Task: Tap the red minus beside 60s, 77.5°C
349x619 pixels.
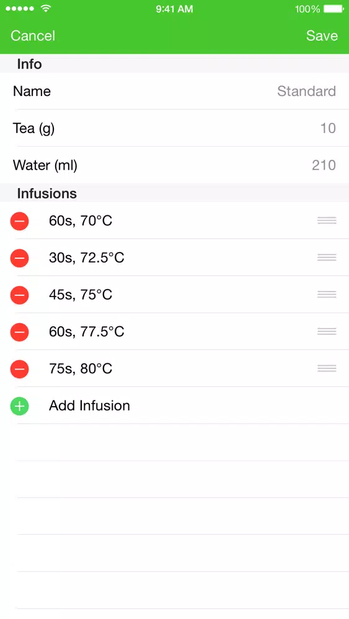Action: pyautogui.click(x=19, y=332)
